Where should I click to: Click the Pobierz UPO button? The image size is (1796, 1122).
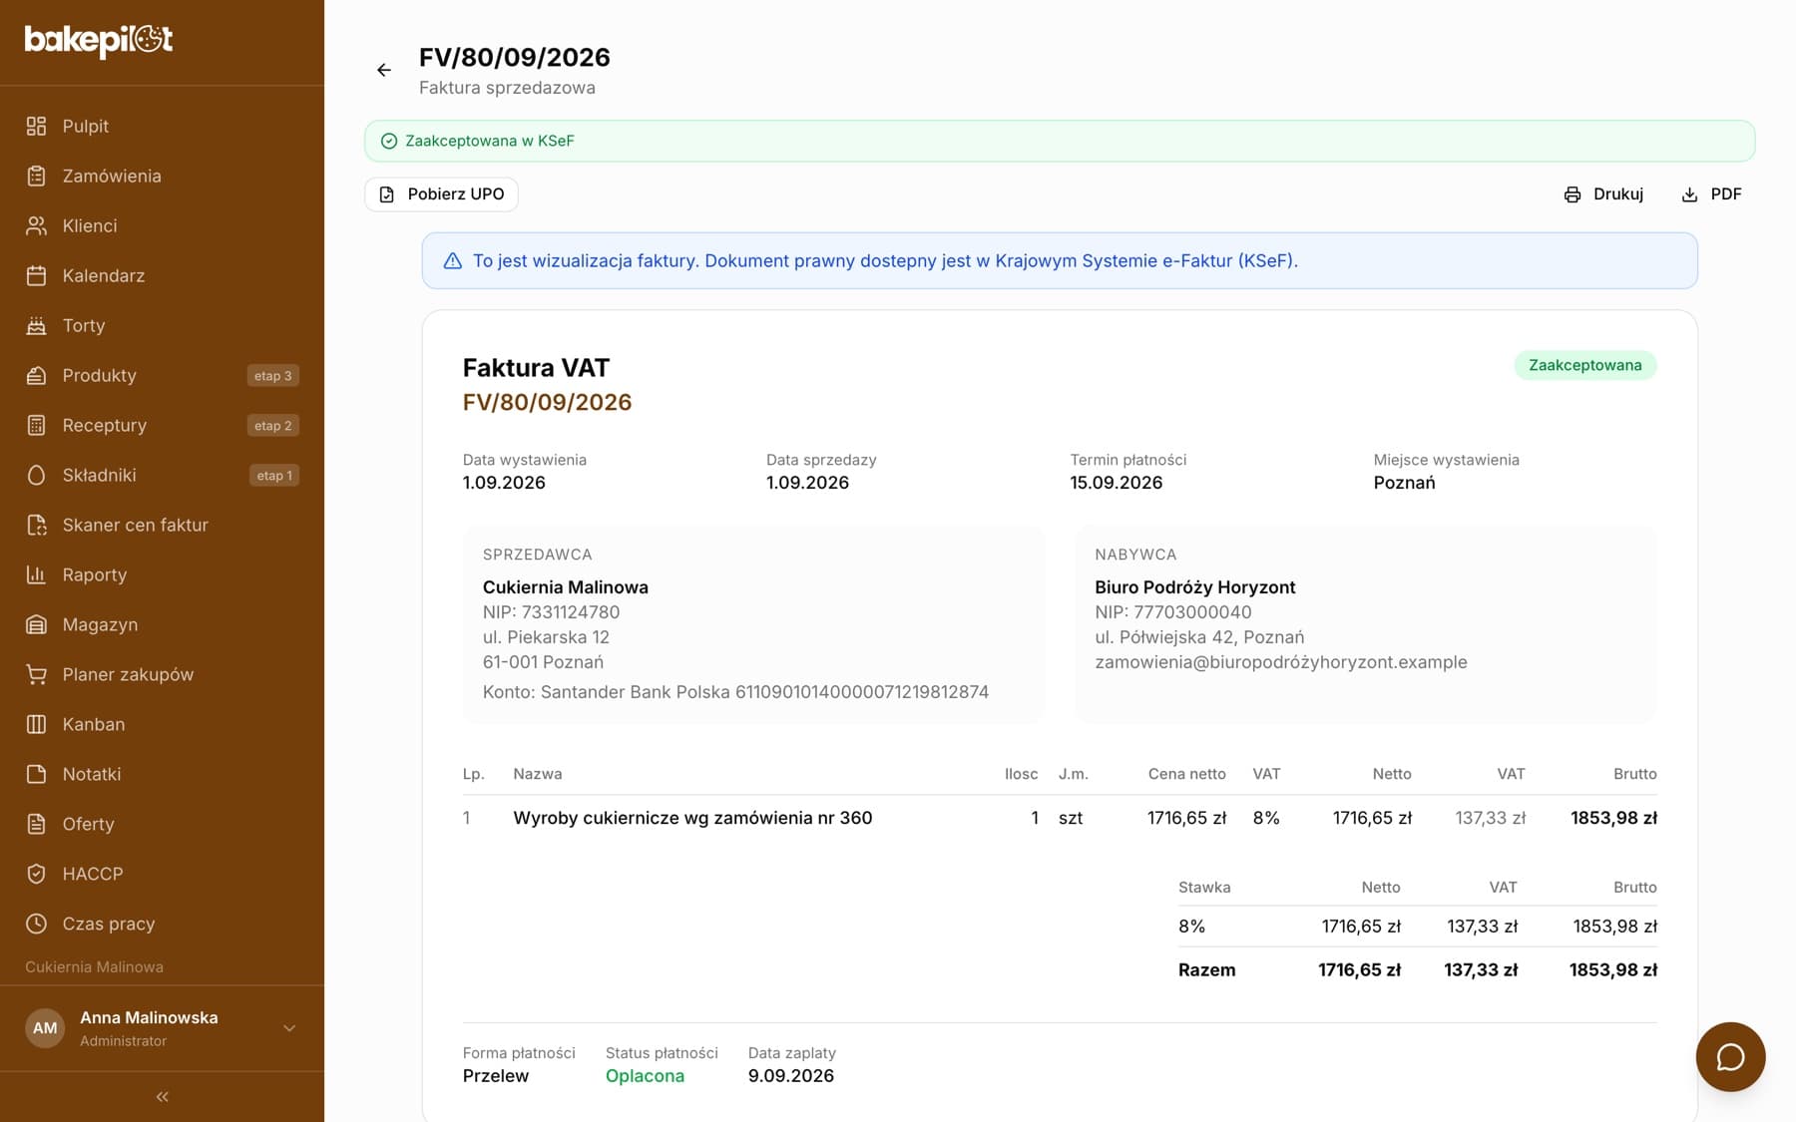[x=441, y=194]
